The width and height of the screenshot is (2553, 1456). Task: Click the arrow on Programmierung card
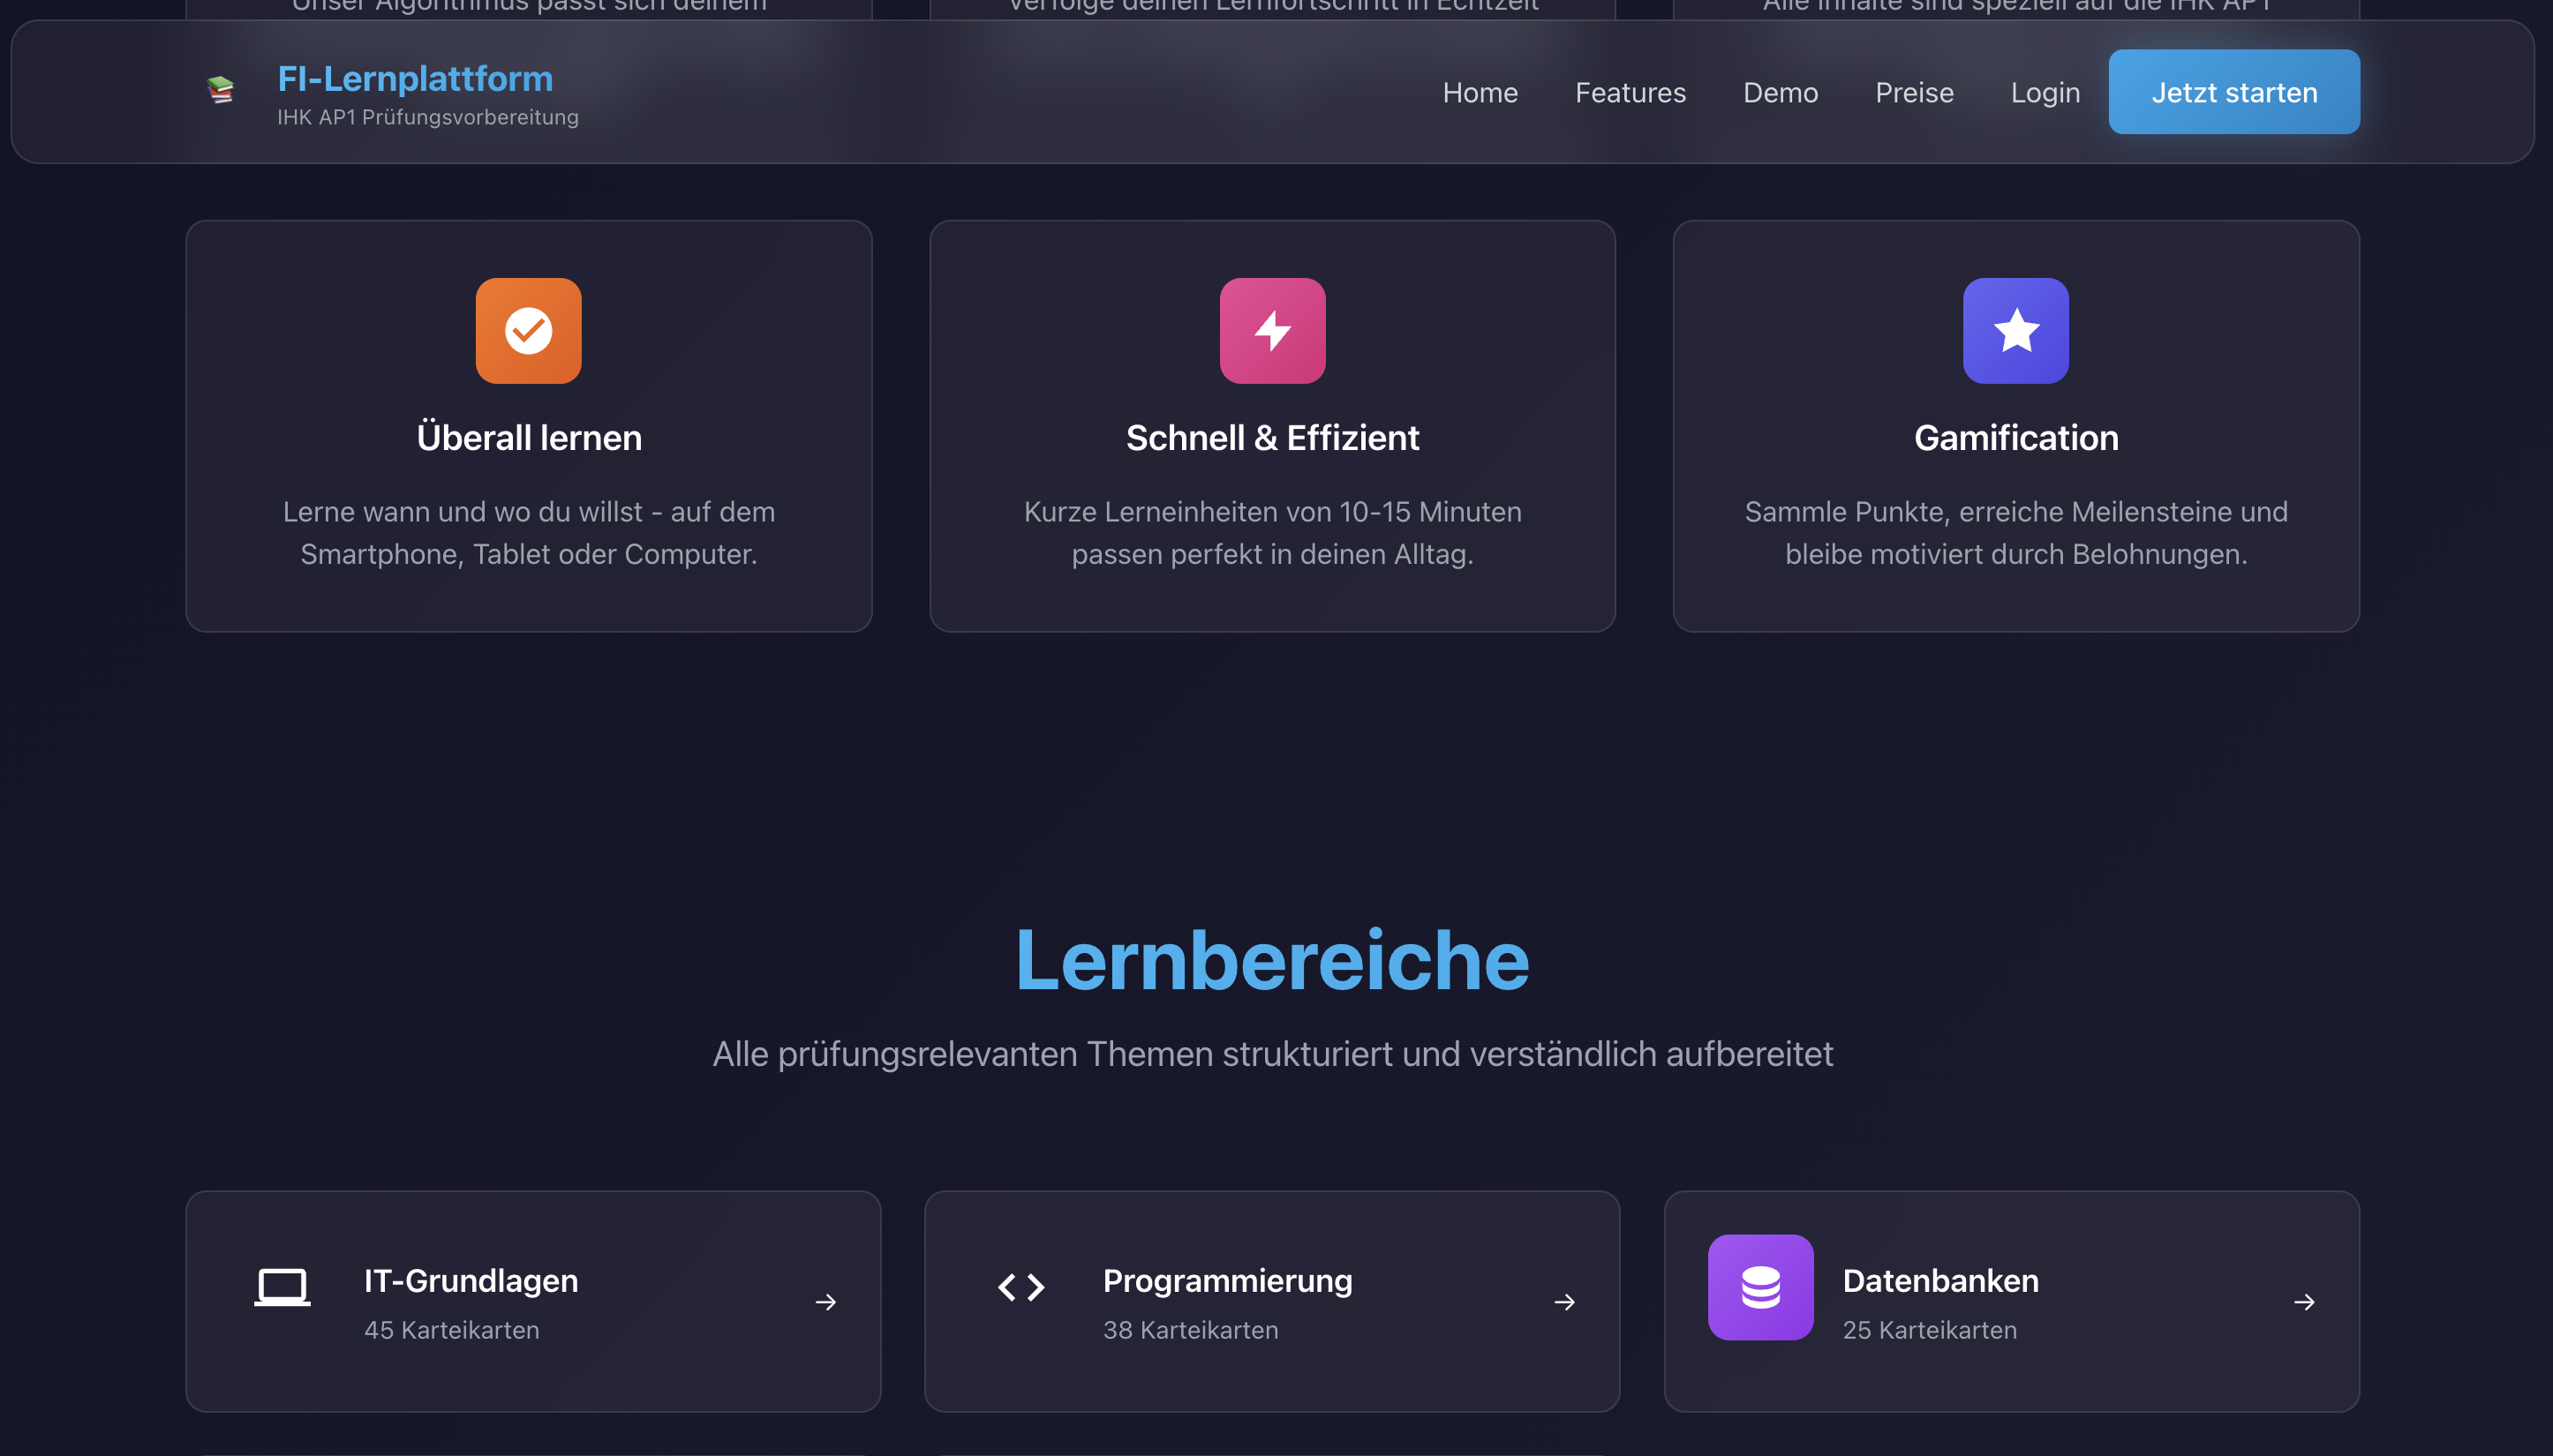point(1564,1302)
